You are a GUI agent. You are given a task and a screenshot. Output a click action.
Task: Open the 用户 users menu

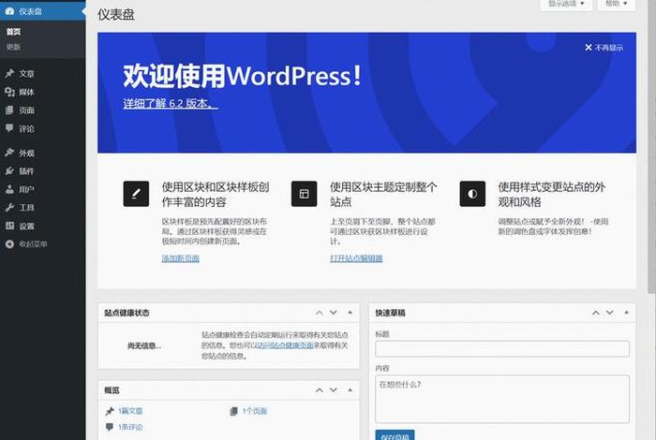pyautogui.click(x=43, y=189)
